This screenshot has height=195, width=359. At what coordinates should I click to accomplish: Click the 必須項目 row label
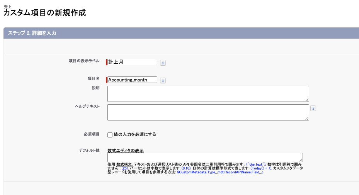(92, 134)
